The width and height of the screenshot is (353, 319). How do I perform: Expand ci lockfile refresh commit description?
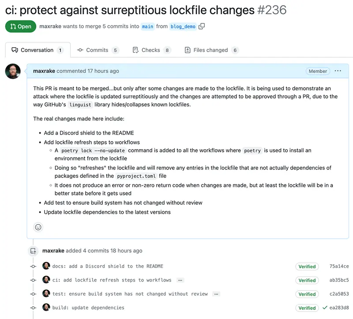180,280
